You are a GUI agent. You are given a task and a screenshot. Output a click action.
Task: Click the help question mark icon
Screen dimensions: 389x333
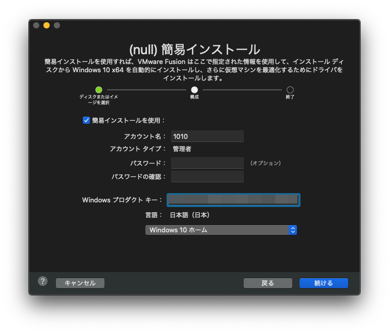pos(42,281)
